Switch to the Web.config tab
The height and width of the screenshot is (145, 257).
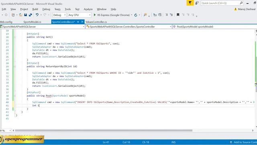pos(6,22)
